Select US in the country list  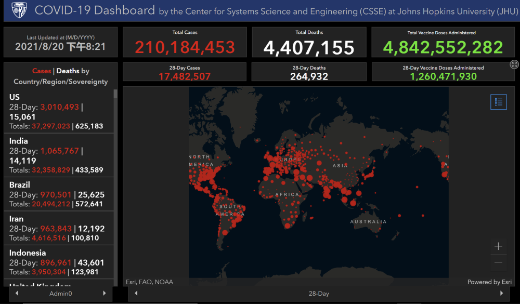(x=59, y=111)
